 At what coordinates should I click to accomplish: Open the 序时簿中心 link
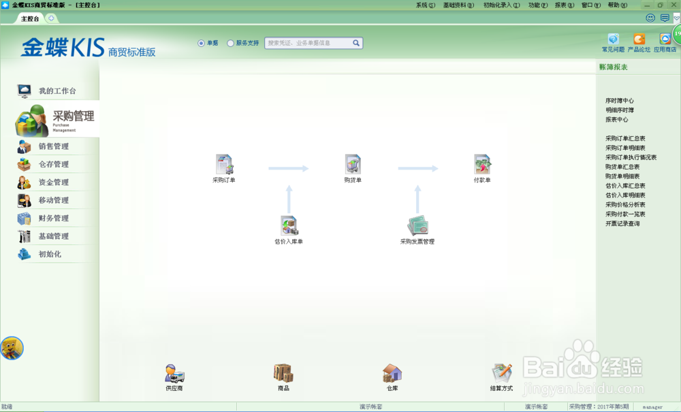coord(619,101)
